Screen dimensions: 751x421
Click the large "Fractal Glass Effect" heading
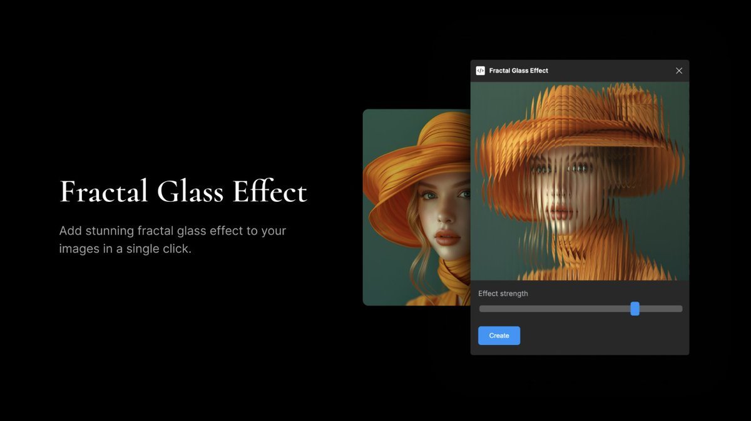(x=183, y=192)
